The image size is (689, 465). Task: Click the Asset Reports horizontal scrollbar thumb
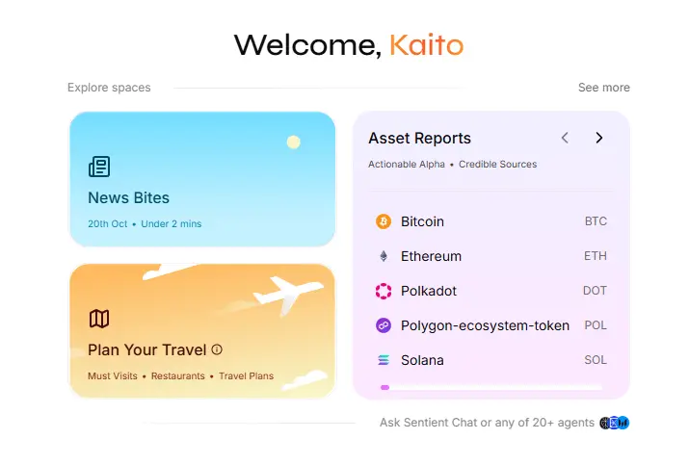click(384, 387)
